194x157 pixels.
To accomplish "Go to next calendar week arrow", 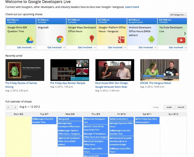I will point(15,107).
